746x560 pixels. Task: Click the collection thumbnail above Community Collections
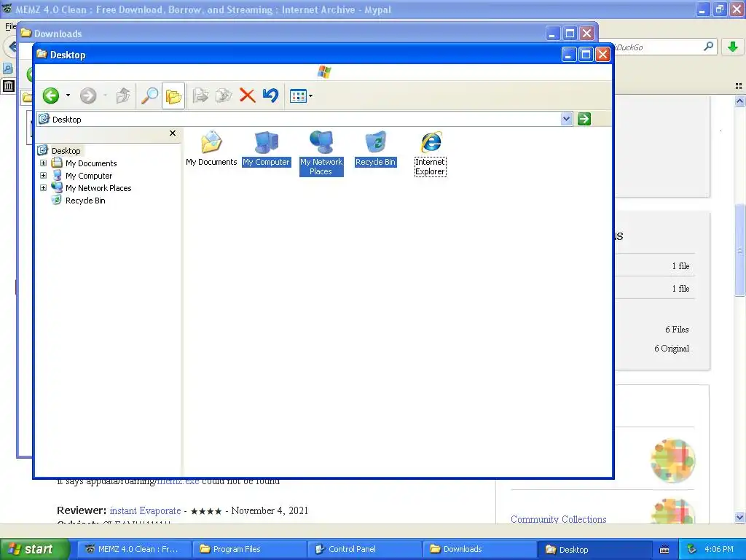click(672, 460)
